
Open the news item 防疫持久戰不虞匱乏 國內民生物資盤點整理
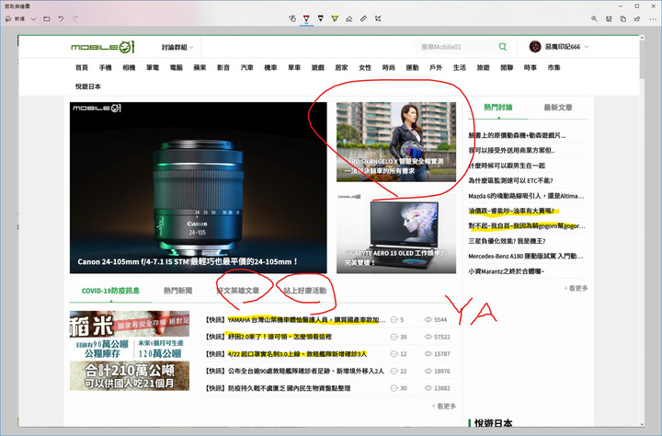278,388
